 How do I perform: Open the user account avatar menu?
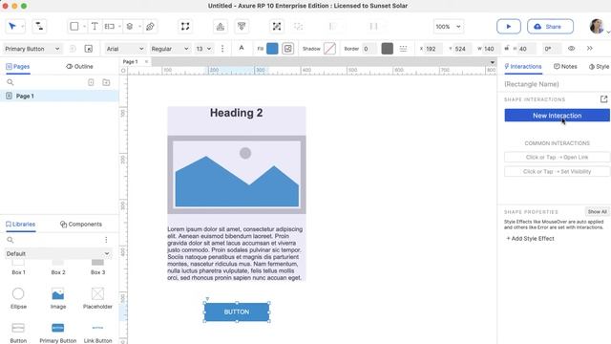596,27
